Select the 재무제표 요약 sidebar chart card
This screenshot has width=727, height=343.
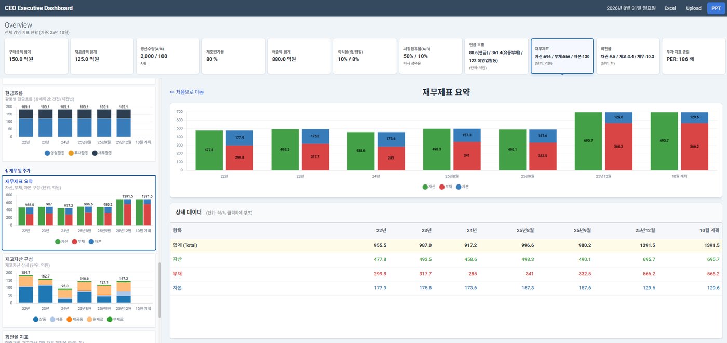[x=79, y=213]
